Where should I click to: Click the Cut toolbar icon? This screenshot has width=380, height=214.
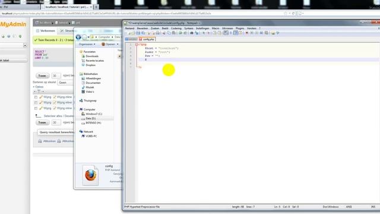click(164, 33)
